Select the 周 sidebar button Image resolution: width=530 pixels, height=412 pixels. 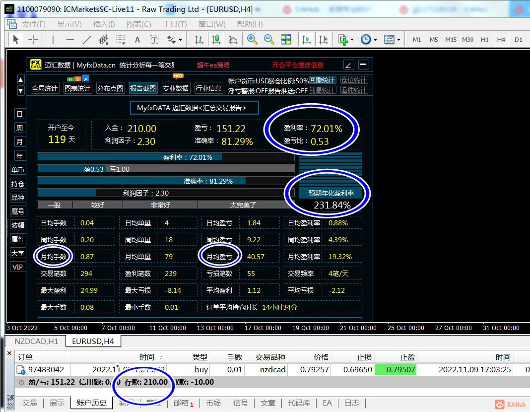20,128
